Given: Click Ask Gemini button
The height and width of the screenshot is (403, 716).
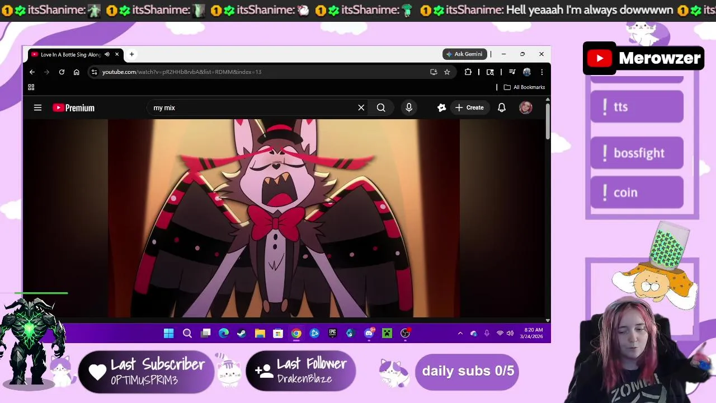Looking at the screenshot, I should click(465, 54).
